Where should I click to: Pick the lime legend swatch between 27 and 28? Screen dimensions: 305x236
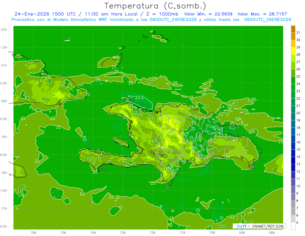tap(293, 58)
